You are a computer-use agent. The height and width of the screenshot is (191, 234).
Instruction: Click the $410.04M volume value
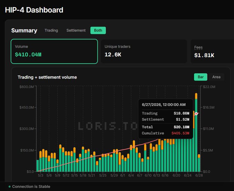[x=28, y=55]
